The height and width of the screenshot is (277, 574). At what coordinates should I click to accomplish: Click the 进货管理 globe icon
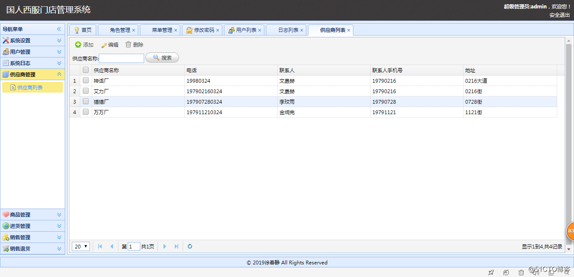(6, 226)
